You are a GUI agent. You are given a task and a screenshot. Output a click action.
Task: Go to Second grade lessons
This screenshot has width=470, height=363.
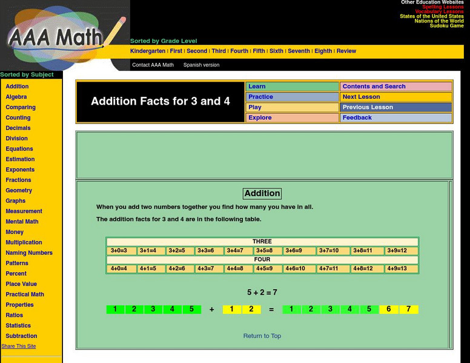click(197, 51)
